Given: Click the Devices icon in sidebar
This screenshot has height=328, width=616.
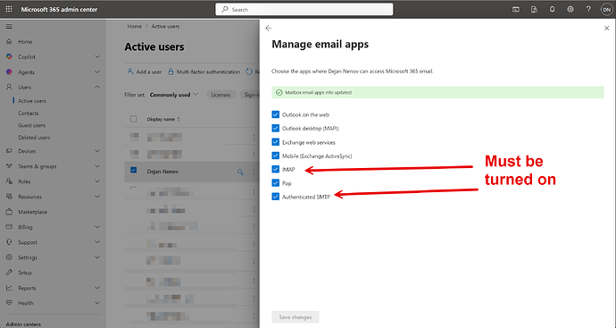Looking at the screenshot, I should (9, 151).
